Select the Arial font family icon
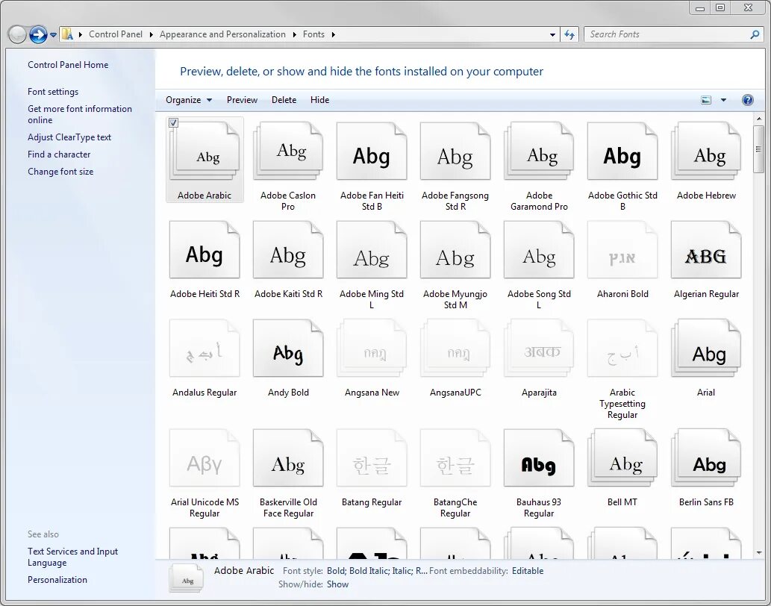Screen dimensions: 771x606 [706, 348]
